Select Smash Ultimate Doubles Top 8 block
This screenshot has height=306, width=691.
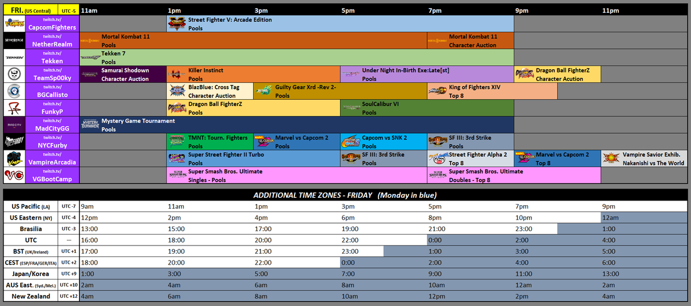(x=514, y=175)
